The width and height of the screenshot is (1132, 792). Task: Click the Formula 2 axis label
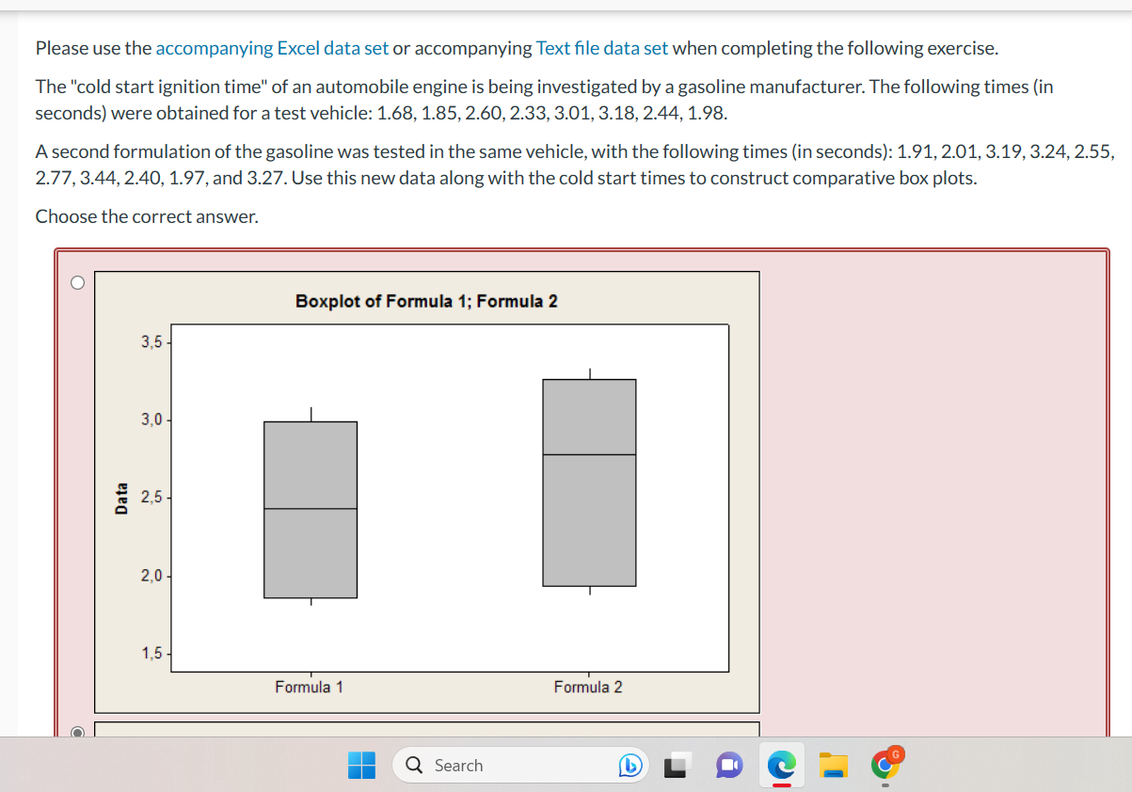point(588,688)
